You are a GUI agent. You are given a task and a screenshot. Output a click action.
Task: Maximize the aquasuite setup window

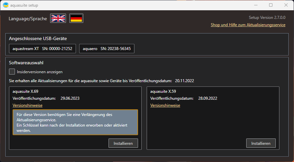coord(271,5)
